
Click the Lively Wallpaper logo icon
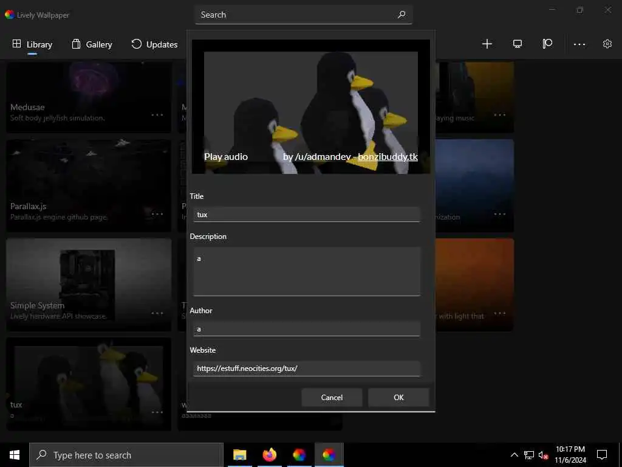click(10, 15)
